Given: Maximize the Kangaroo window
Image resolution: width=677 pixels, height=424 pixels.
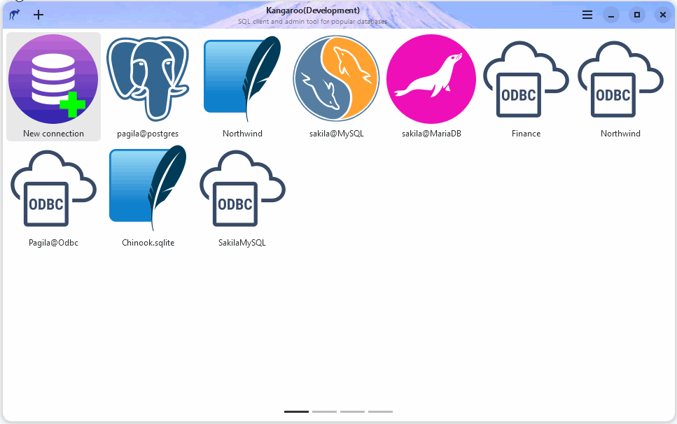Looking at the screenshot, I should [637, 15].
